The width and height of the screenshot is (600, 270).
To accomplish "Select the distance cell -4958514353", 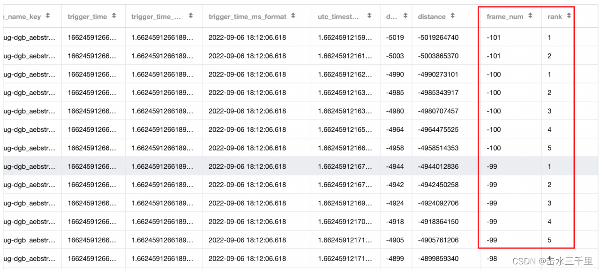I will tap(438, 148).
